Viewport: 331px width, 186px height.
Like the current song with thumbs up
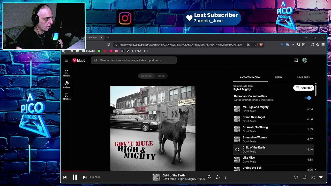pyautogui.click(x=218, y=177)
